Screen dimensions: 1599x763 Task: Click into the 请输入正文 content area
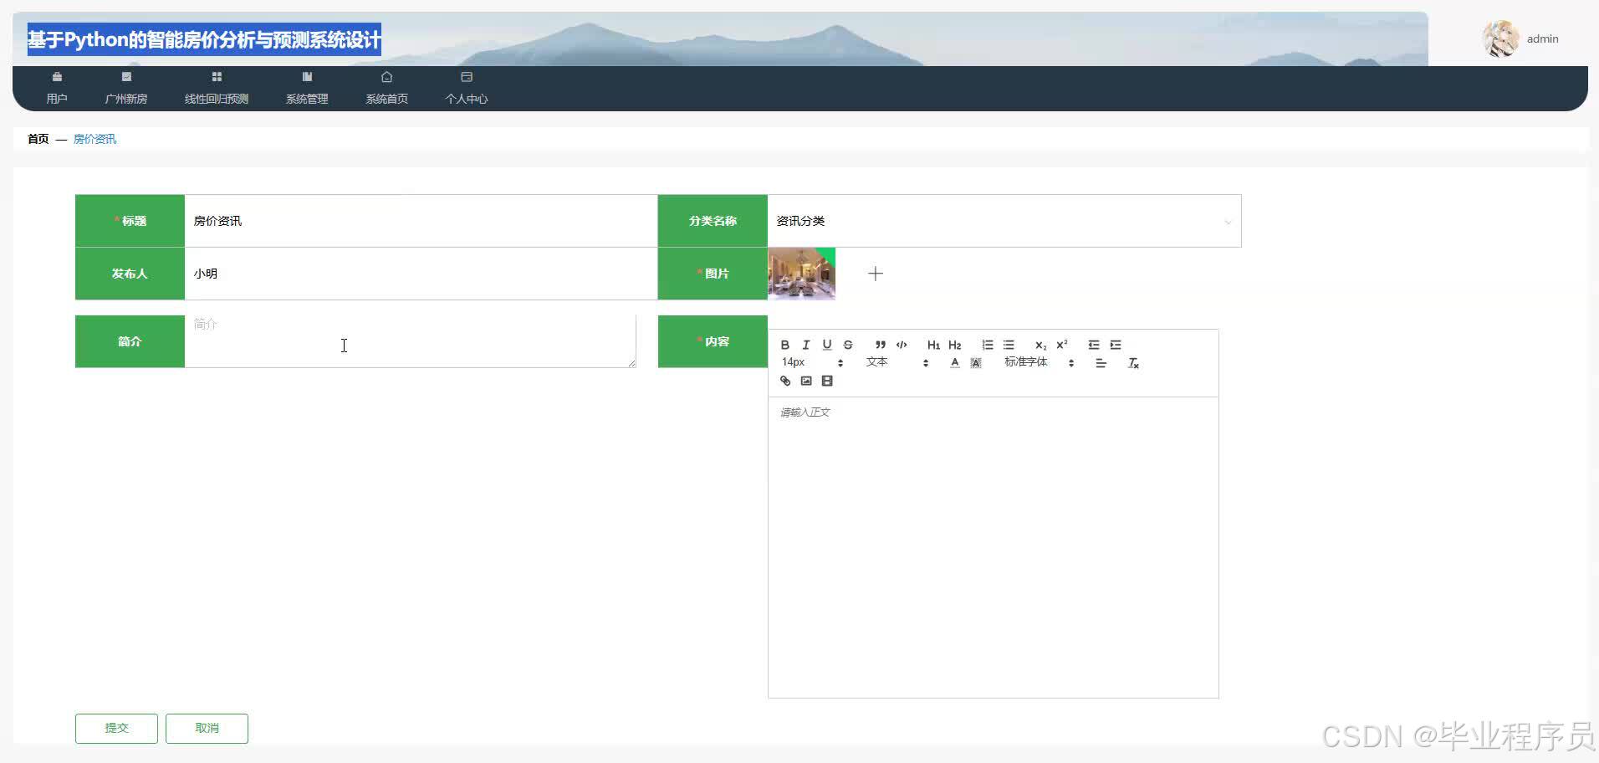coord(993,547)
